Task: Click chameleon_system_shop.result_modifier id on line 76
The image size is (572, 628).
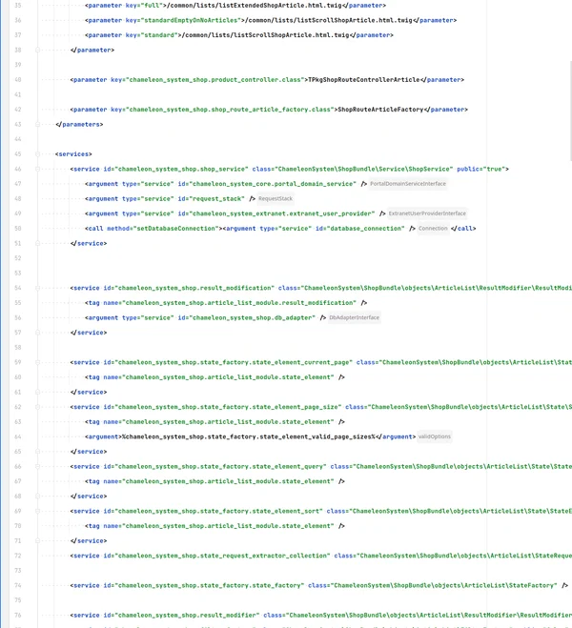Action: [187, 616]
